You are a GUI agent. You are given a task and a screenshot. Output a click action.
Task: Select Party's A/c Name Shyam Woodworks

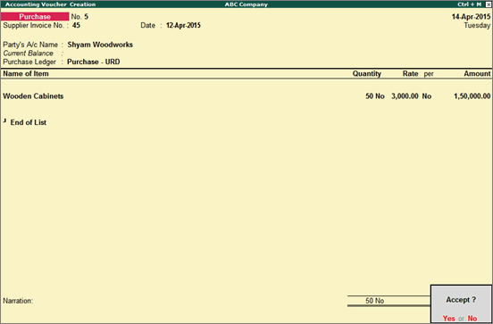[x=100, y=45]
